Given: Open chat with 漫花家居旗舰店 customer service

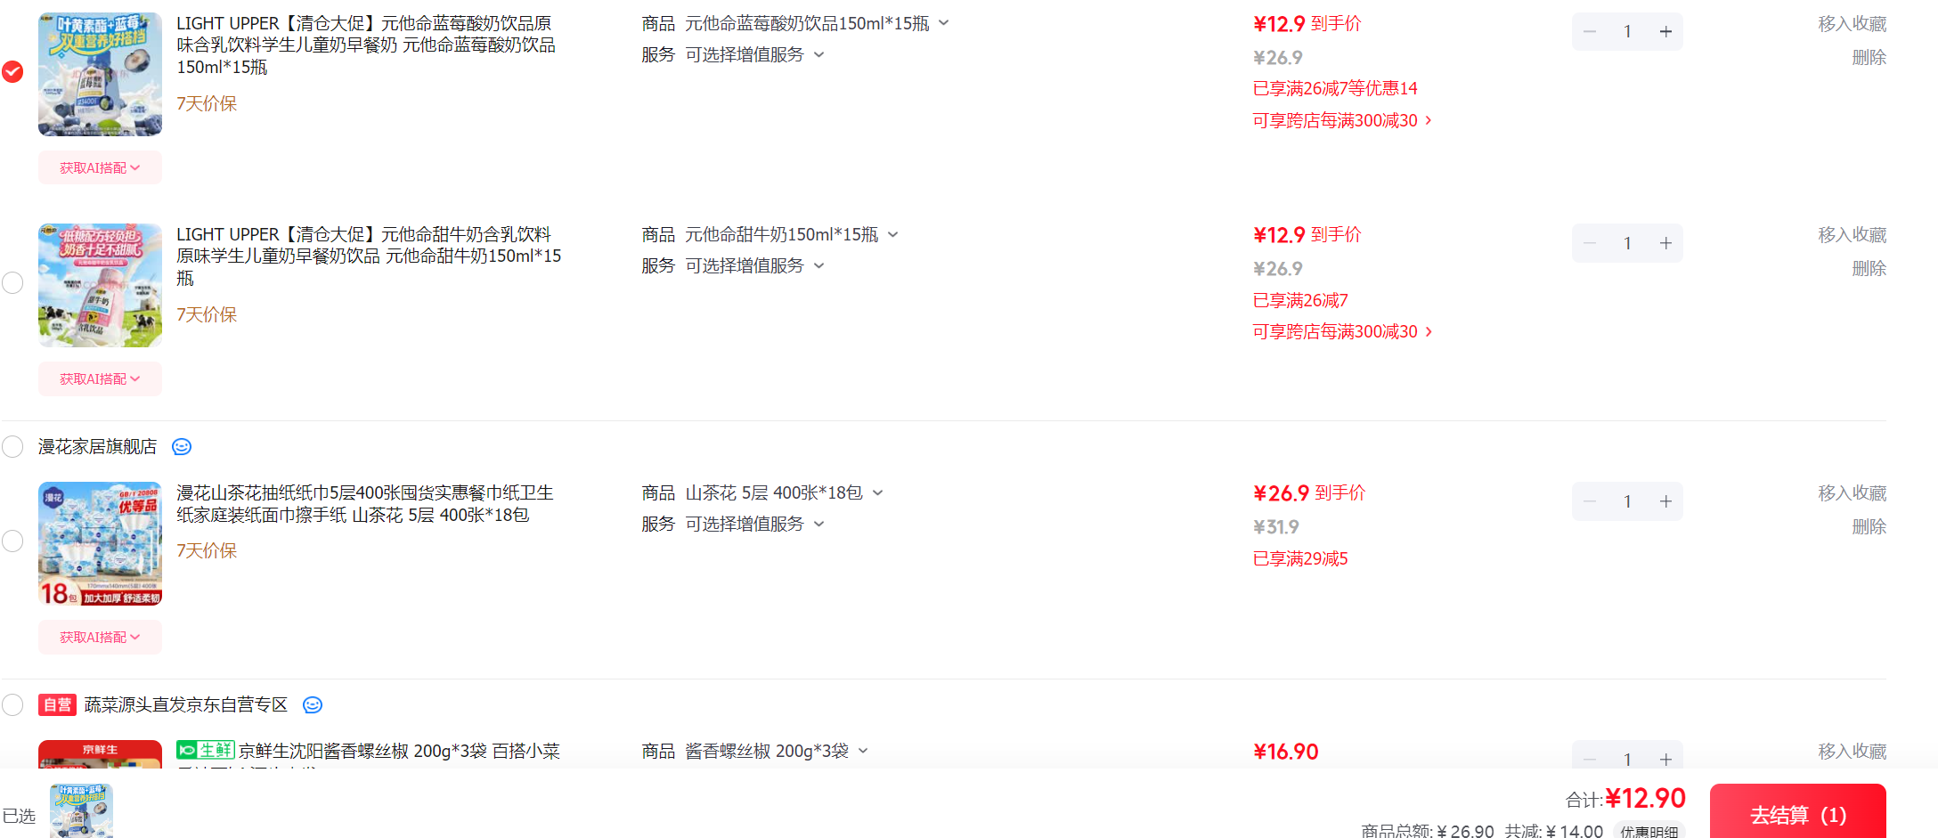Looking at the screenshot, I should point(182,447).
